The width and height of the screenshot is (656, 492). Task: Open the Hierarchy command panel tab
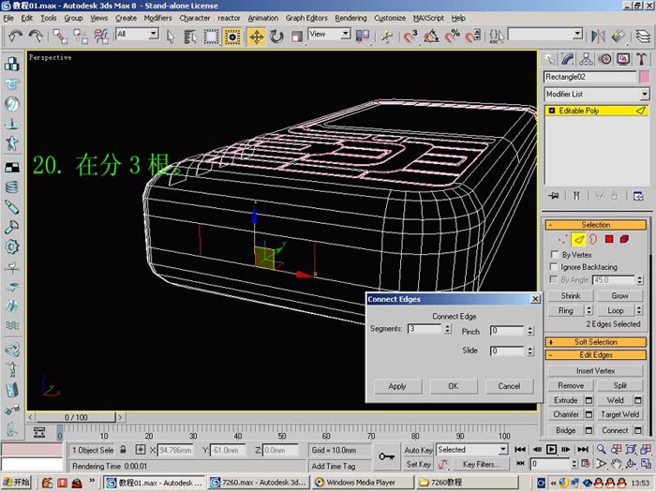tap(586, 59)
